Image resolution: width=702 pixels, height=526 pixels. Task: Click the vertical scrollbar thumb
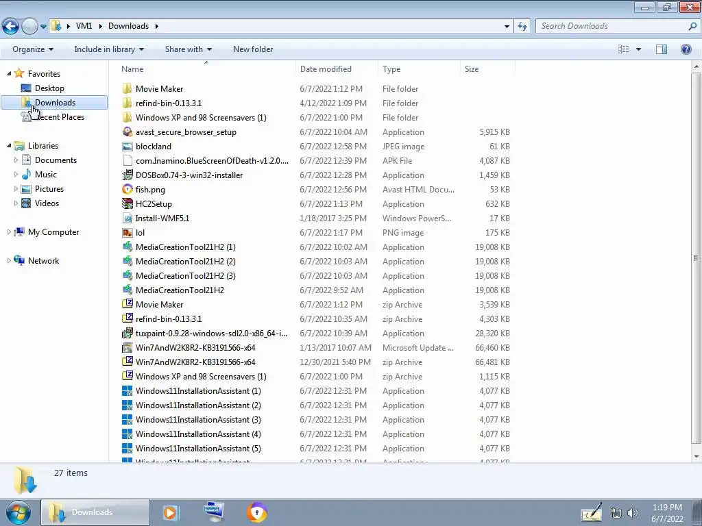(697, 258)
